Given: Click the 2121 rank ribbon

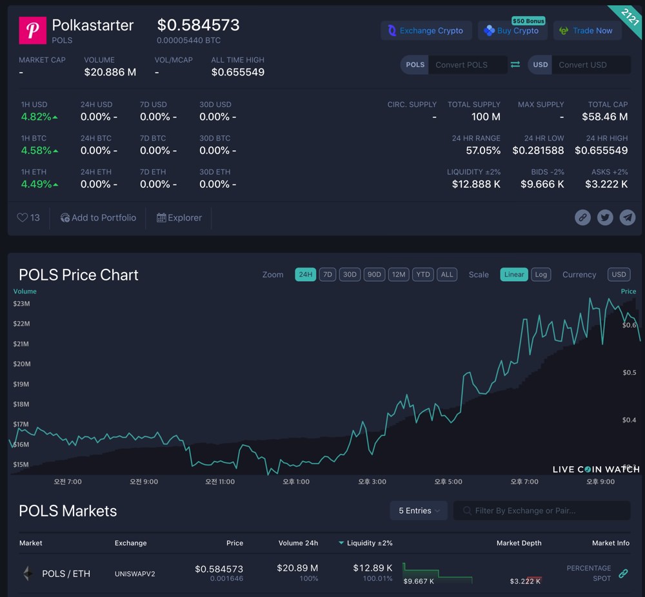Looking at the screenshot, I should [x=629, y=17].
